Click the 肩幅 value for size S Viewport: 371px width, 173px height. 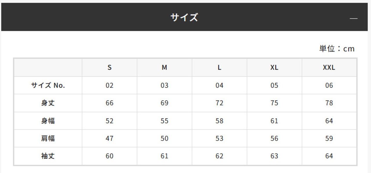click(110, 138)
